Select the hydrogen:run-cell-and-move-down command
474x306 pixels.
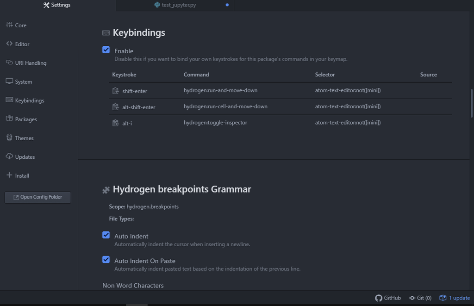point(225,106)
